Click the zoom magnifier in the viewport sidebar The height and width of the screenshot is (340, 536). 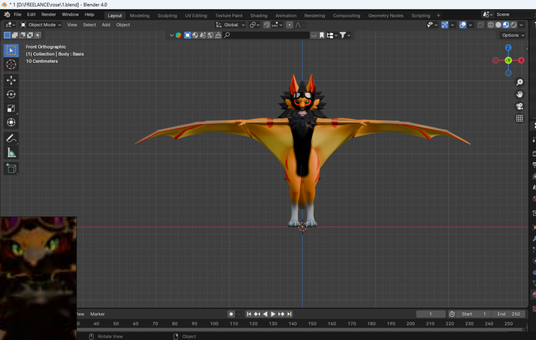[x=519, y=82]
